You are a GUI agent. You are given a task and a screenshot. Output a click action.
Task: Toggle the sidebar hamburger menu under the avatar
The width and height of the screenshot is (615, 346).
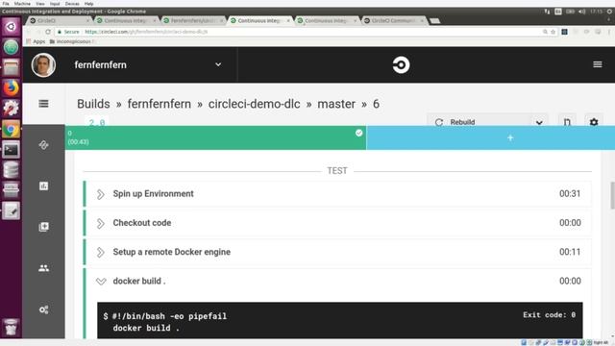tap(43, 104)
